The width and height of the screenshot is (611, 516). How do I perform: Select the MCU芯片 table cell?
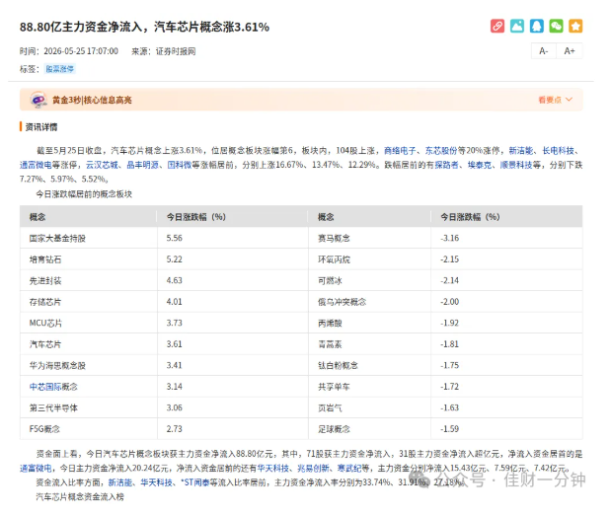coord(89,323)
